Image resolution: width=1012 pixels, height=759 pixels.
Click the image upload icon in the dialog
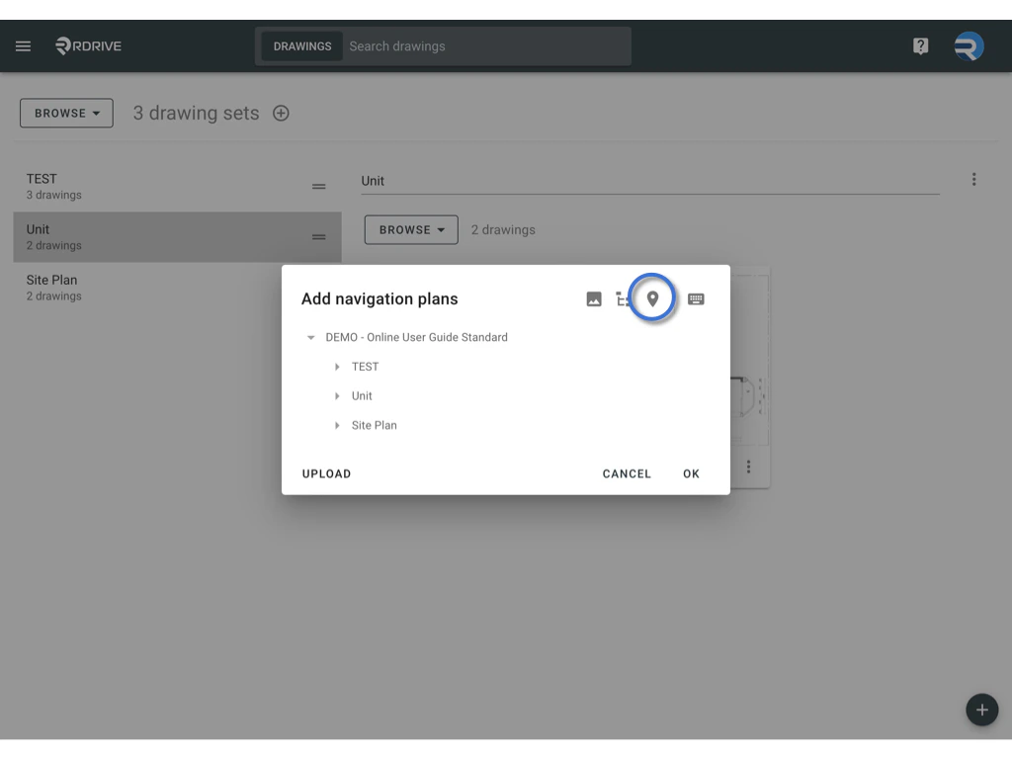(594, 298)
